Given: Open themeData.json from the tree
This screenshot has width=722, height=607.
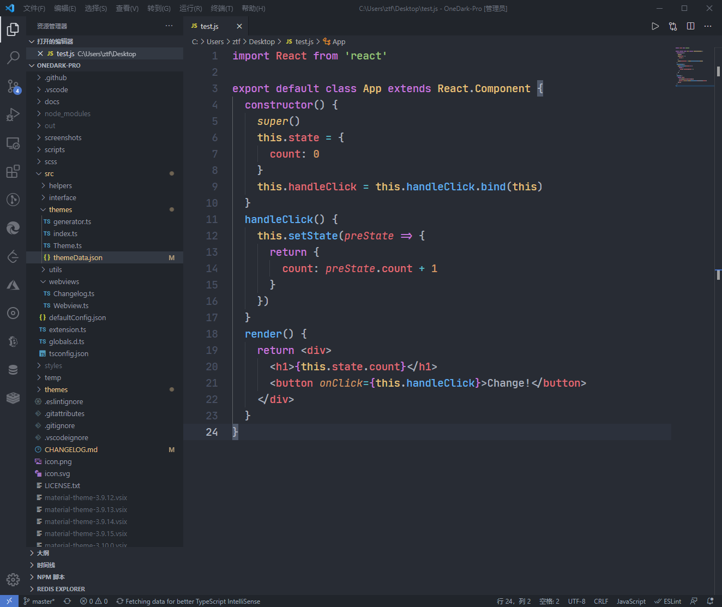Looking at the screenshot, I should tap(79, 257).
